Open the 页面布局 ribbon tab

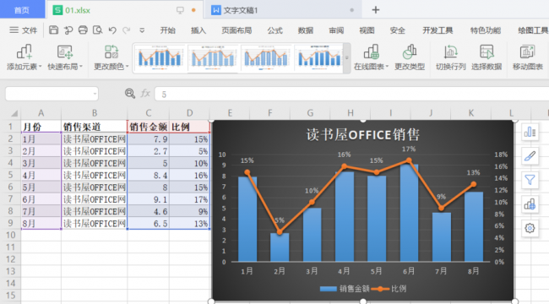[x=236, y=30]
